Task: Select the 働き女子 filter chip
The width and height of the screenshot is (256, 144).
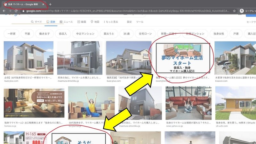Action: [44, 34]
